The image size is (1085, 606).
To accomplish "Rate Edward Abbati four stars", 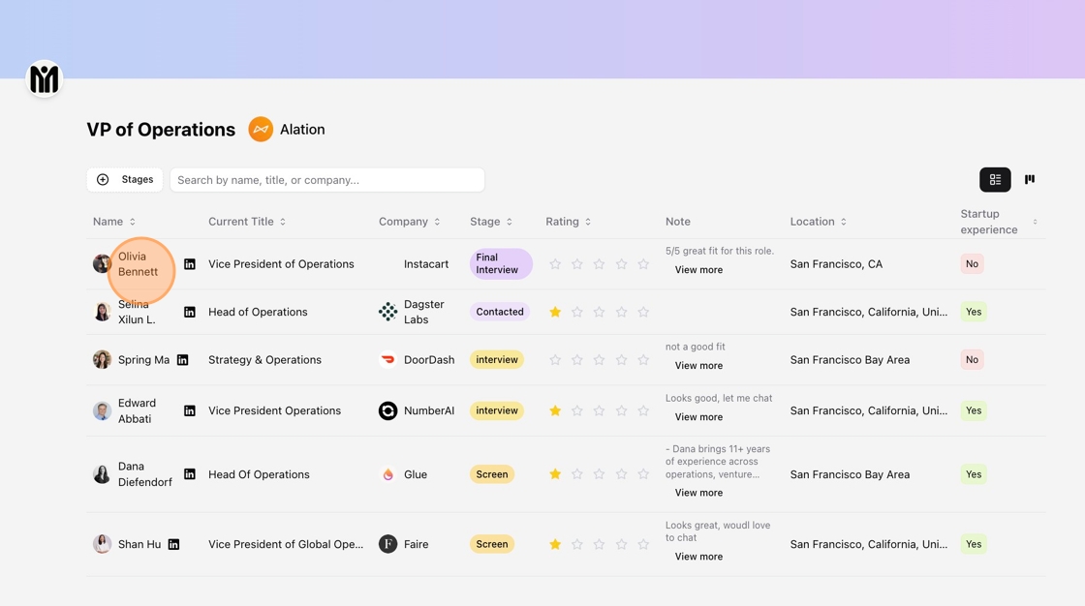I will [x=621, y=410].
